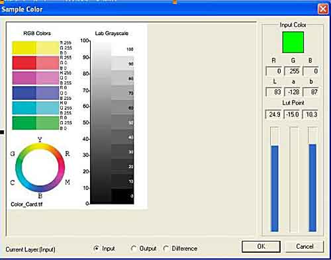Sample the grayscale step labeled 60
The image size is (331, 260).
[122, 108]
